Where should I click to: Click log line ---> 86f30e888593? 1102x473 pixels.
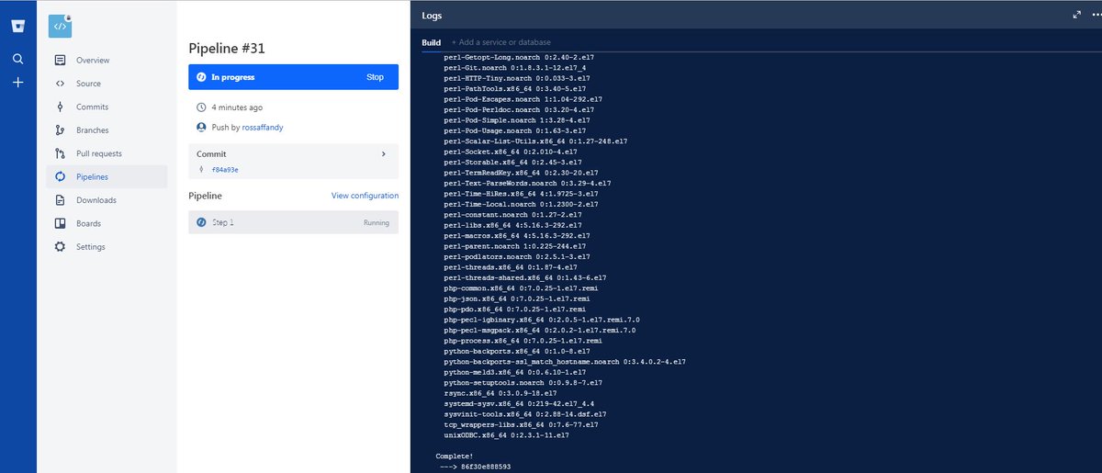[x=475, y=467]
